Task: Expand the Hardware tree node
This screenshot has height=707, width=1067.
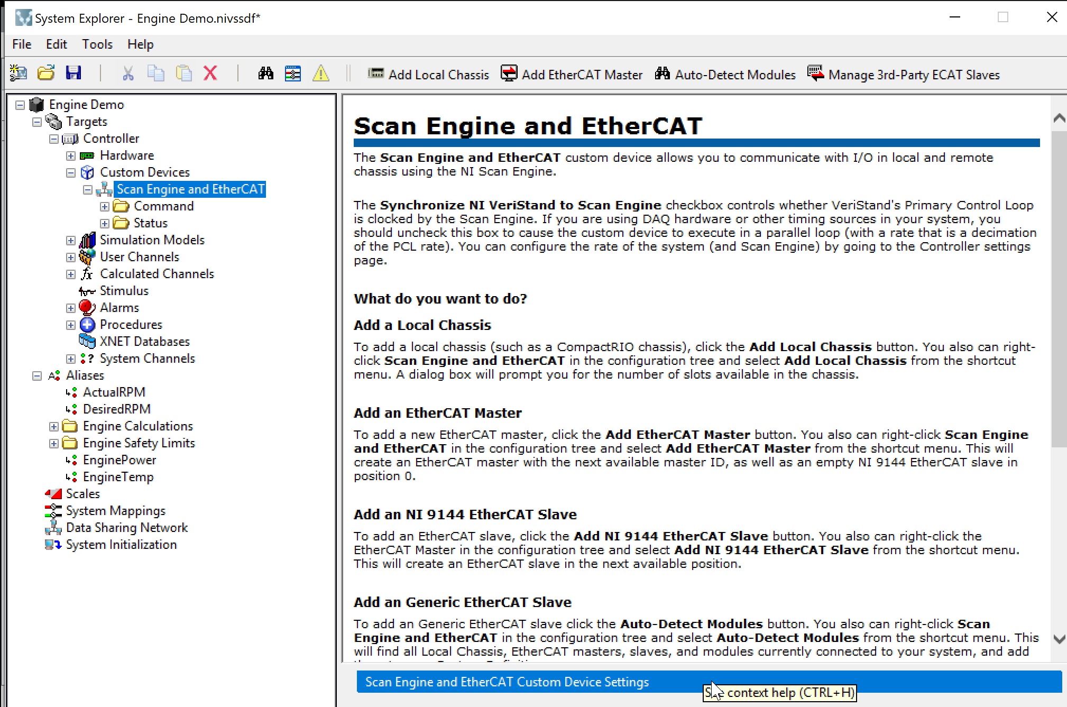Action: coord(71,156)
